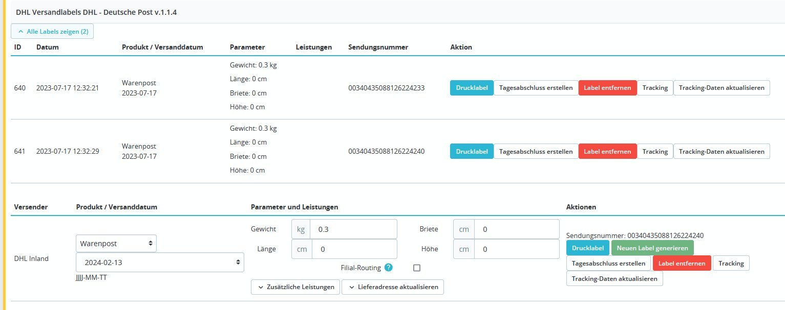Click the Produkt / Versanddatum header in labels table

tap(162, 47)
